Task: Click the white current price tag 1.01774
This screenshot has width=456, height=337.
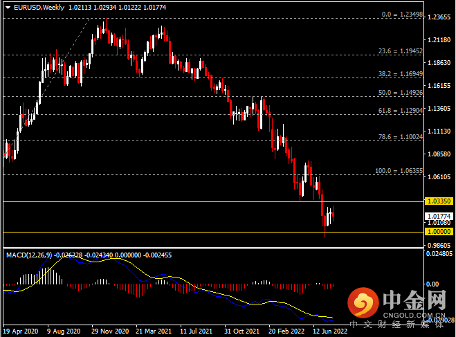Action: click(x=439, y=217)
